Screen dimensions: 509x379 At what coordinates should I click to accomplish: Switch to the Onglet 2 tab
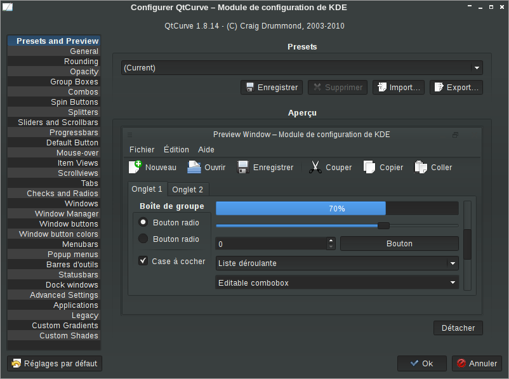tap(188, 190)
